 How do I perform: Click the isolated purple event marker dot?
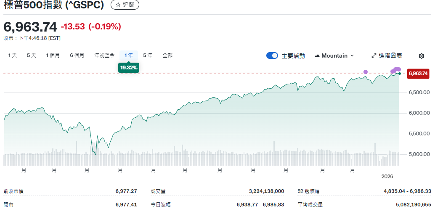click(x=366, y=72)
